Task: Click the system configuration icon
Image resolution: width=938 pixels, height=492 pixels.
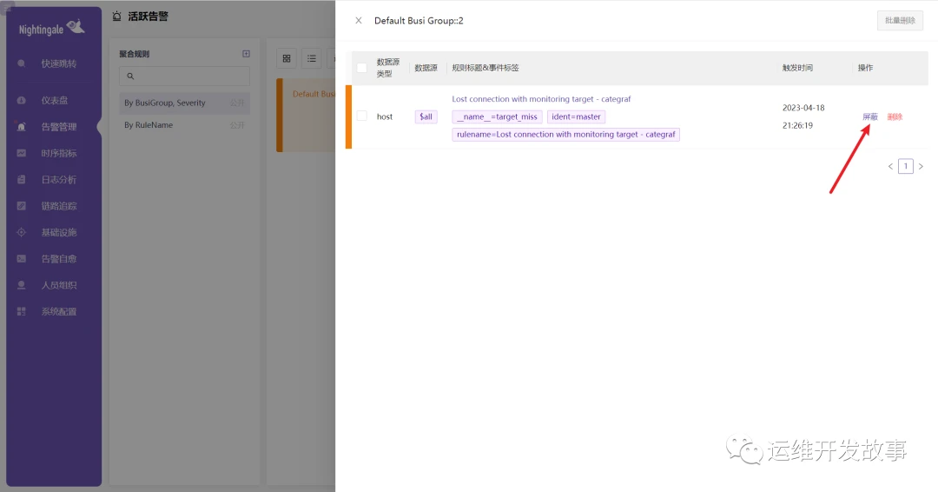Action: [x=22, y=311]
